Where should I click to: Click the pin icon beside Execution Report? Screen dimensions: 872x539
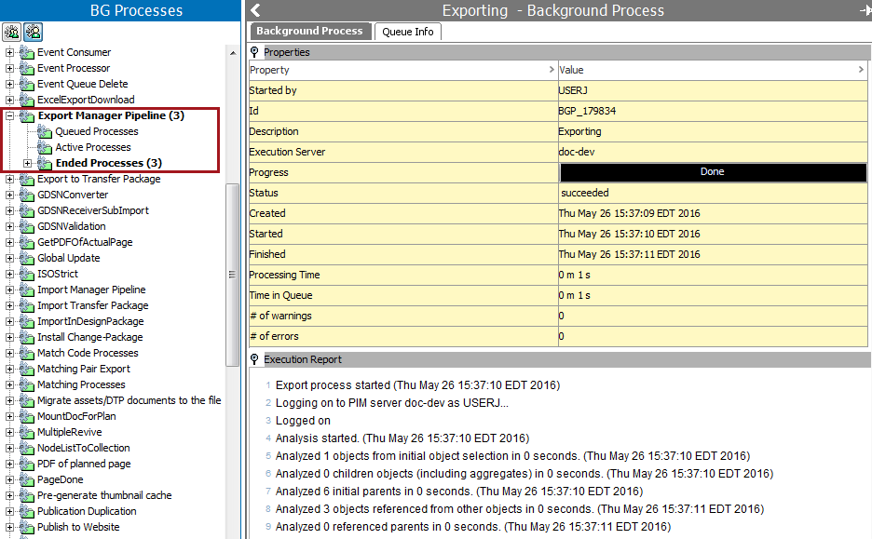254,359
